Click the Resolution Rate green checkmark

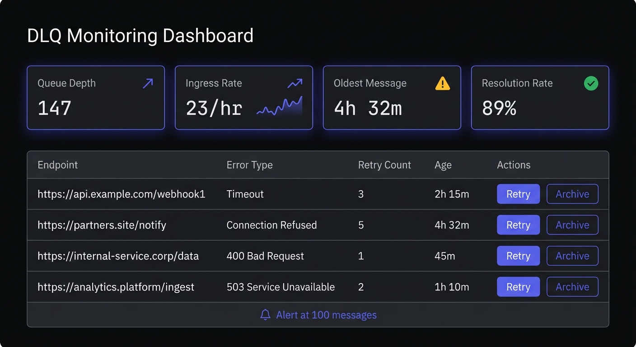click(x=591, y=83)
